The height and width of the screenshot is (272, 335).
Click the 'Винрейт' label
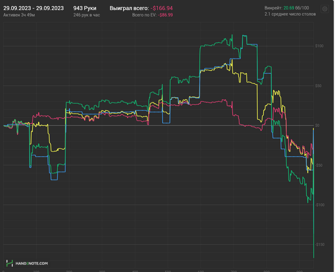click(x=273, y=8)
